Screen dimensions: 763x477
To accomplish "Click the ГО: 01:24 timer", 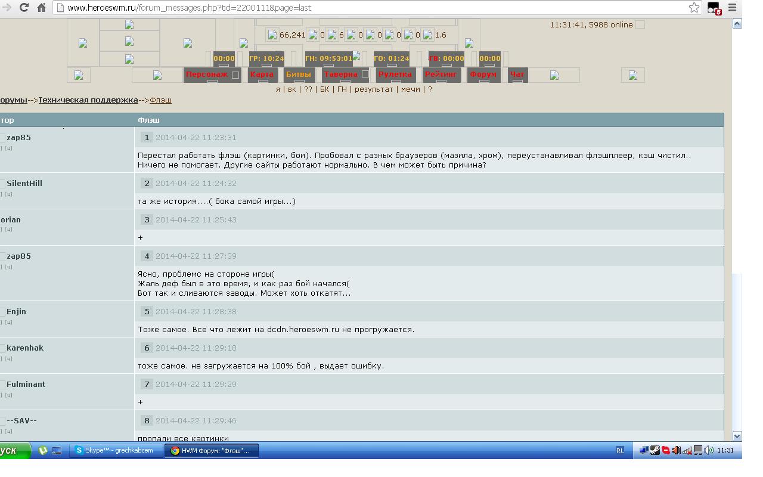I will 391,58.
